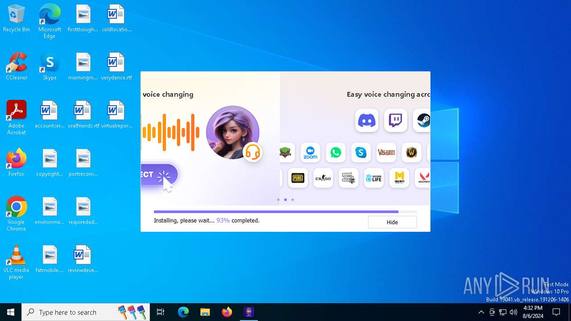Open Task View from the taskbar
This screenshot has width=571, height=321.
161,312
